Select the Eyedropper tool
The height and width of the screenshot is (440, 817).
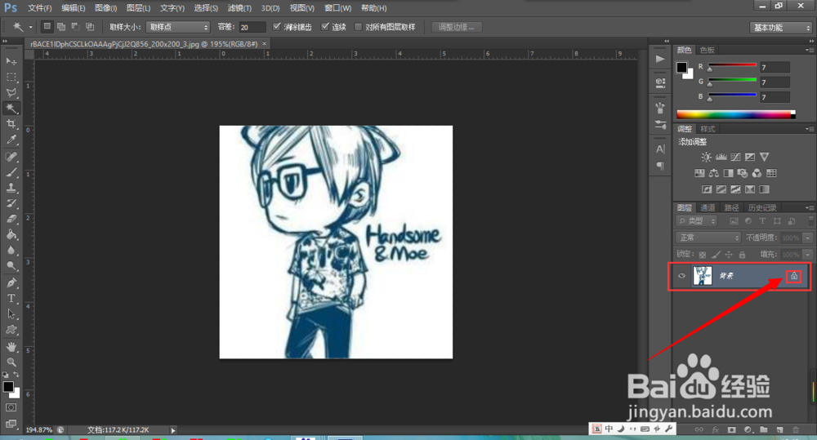[x=11, y=140]
